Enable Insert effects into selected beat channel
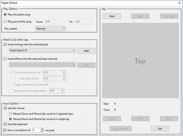The width and height of the screenshot is (183, 136). (x=5, y=59)
